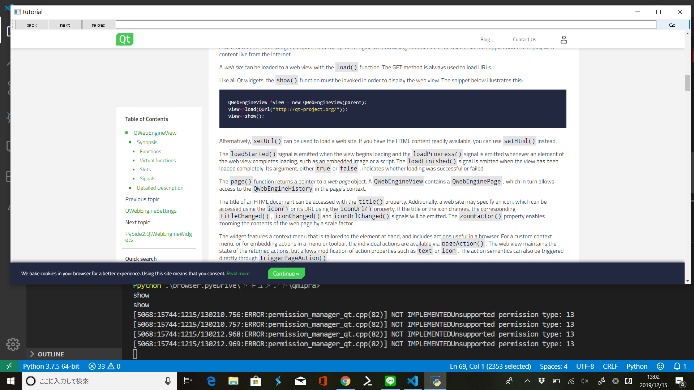Click the Contact Us menu item in header
The width and height of the screenshot is (694, 390).
525,39
